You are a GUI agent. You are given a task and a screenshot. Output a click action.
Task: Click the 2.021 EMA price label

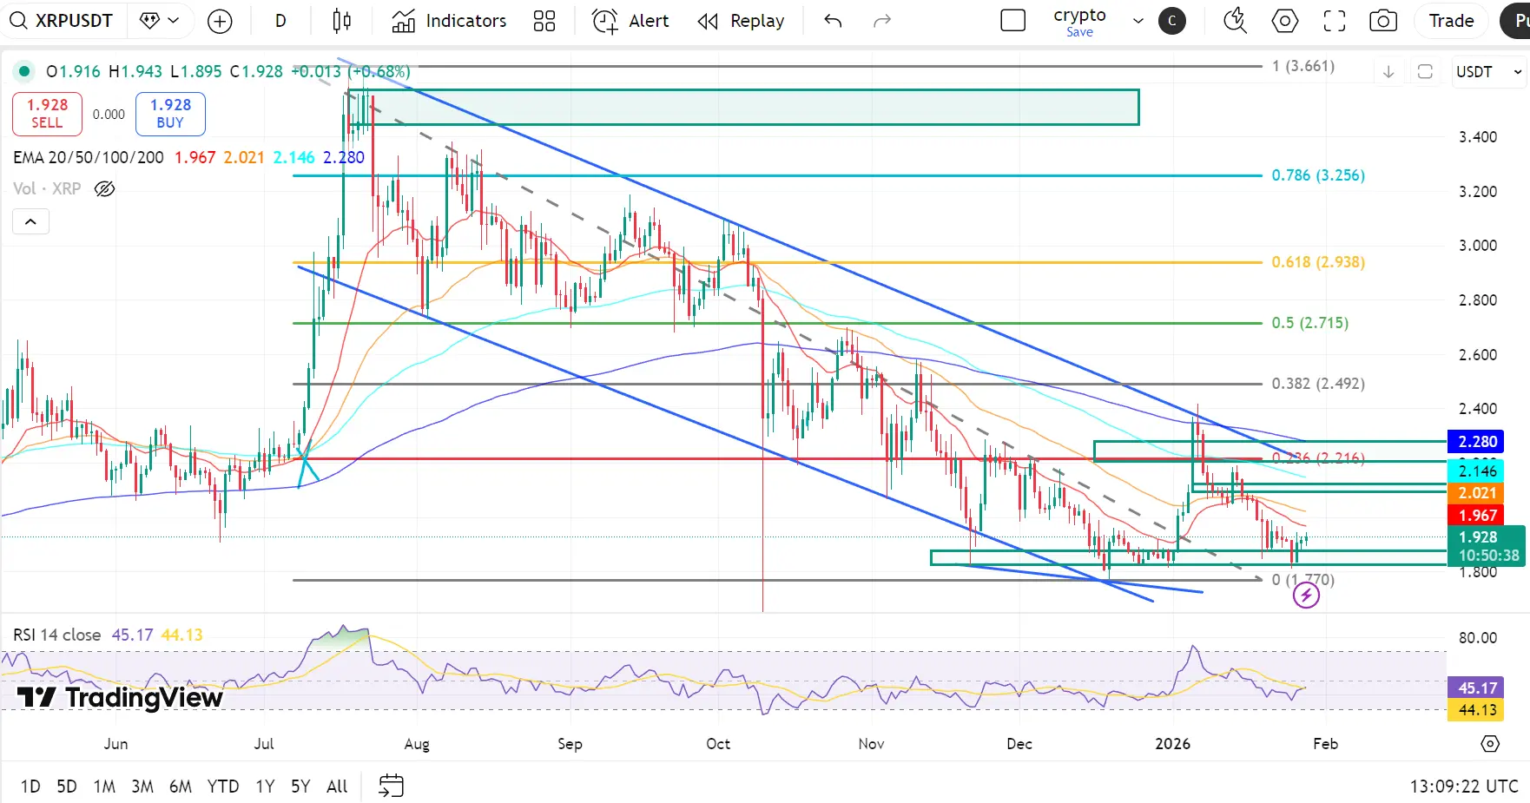pos(1478,493)
